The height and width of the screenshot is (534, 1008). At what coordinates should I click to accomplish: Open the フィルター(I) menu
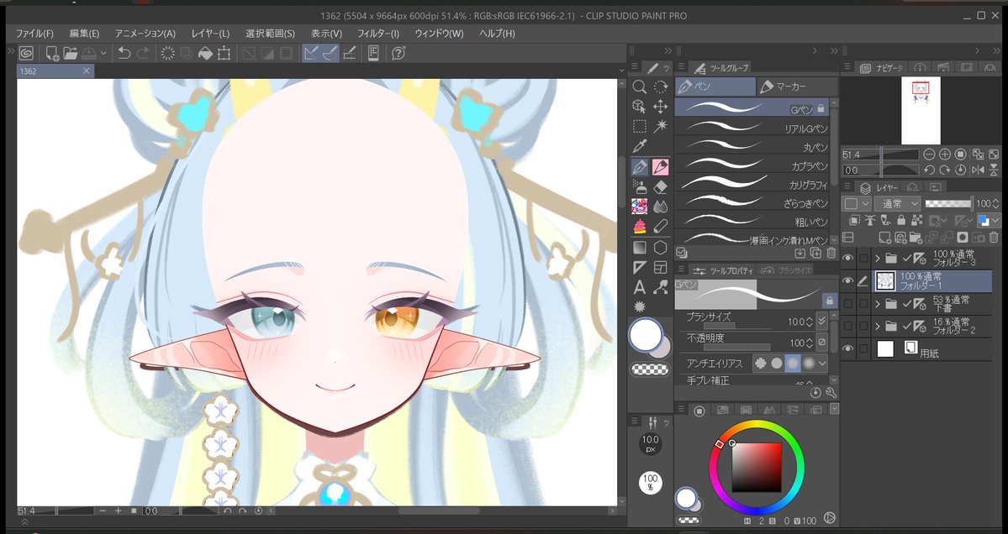378,34
